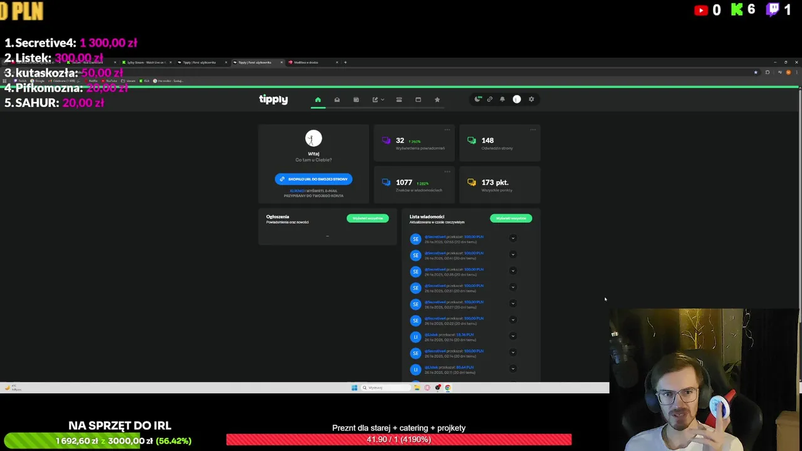Open the three-dots menu on the notification views card
This screenshot has width=802, height=451.
click(x=447, y=130)
